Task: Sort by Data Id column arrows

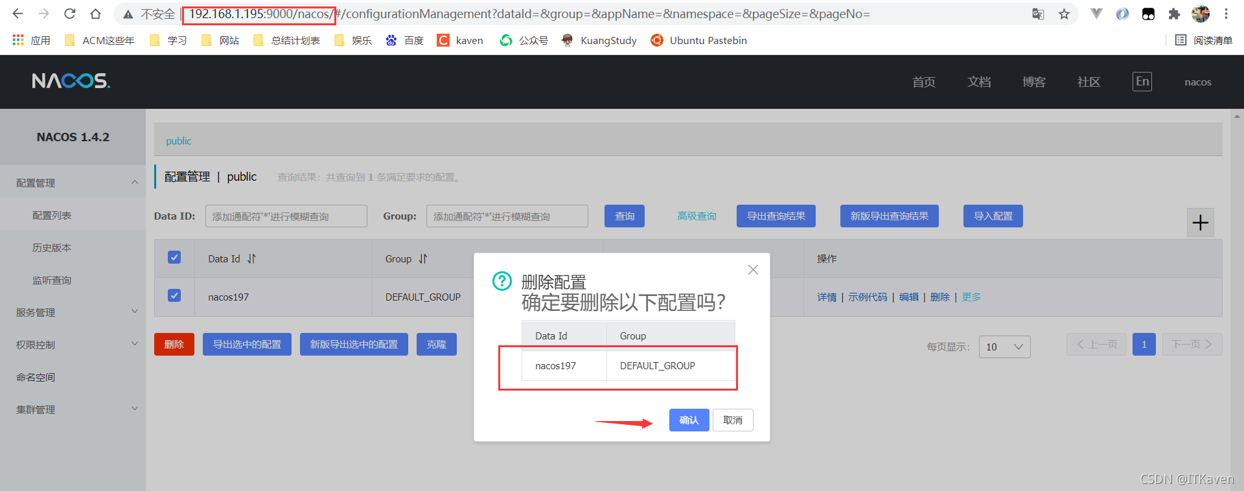Action: (251, 258)
